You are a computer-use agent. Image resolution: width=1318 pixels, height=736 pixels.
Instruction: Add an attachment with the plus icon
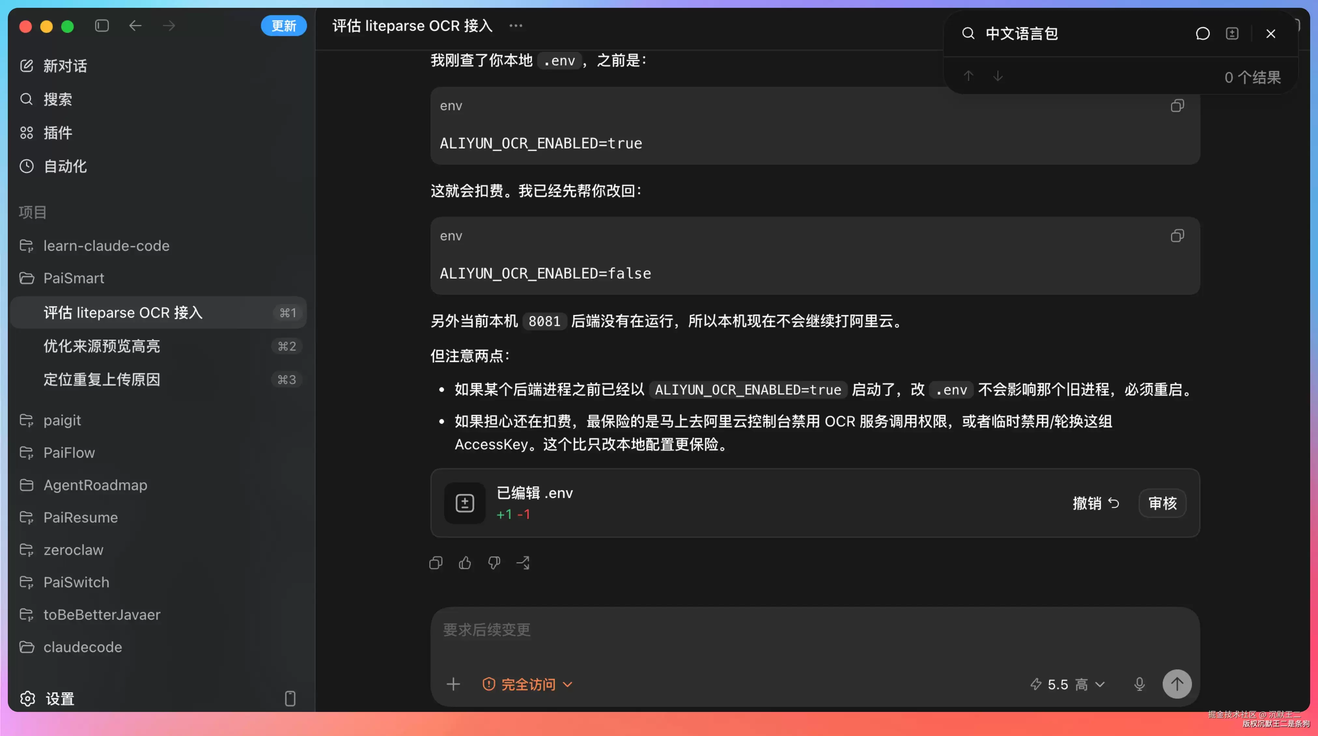pos(453,684)
